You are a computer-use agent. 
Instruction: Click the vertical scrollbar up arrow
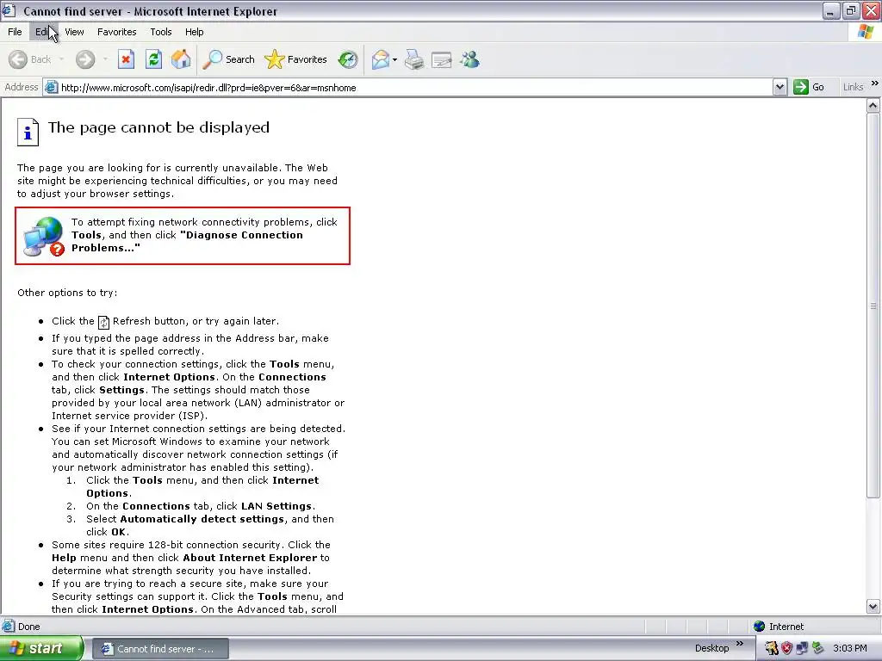pyautogui.click(x=873, y=105)
